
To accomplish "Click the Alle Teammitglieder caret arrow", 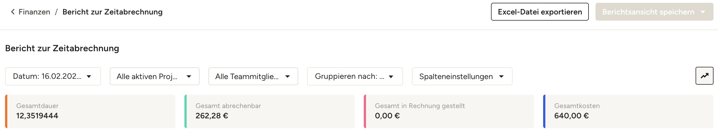I will tap(288, 77).
